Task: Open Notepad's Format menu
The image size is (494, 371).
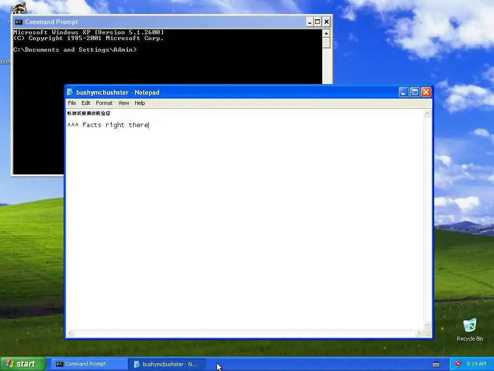Action: tap(104, 103)
